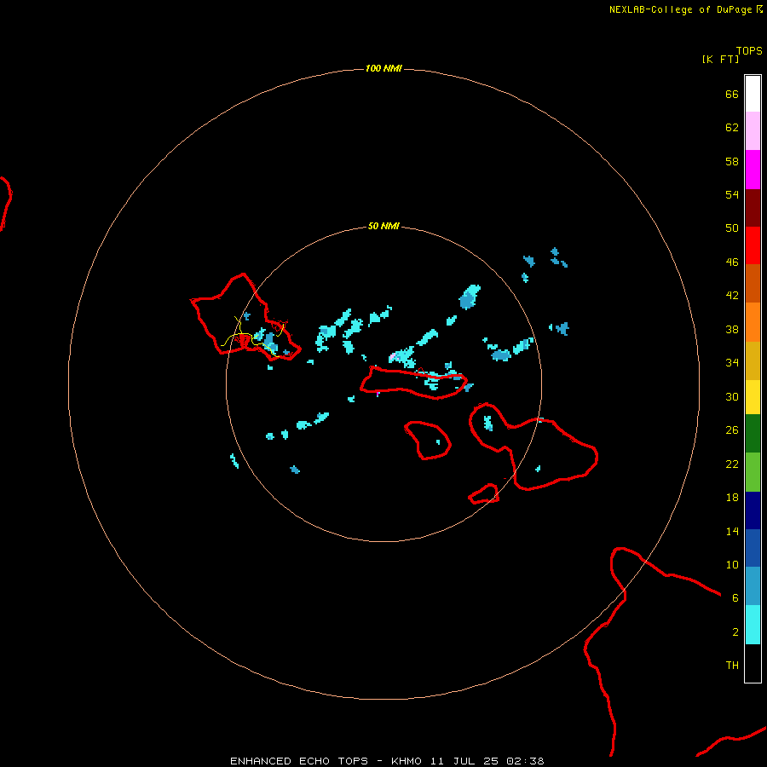Click the legend value 14
Viewport: 767px width, 767px height.
(732, 531)
